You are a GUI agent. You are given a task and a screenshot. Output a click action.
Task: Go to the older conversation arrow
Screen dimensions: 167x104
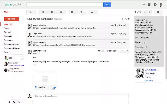[149, 12]
